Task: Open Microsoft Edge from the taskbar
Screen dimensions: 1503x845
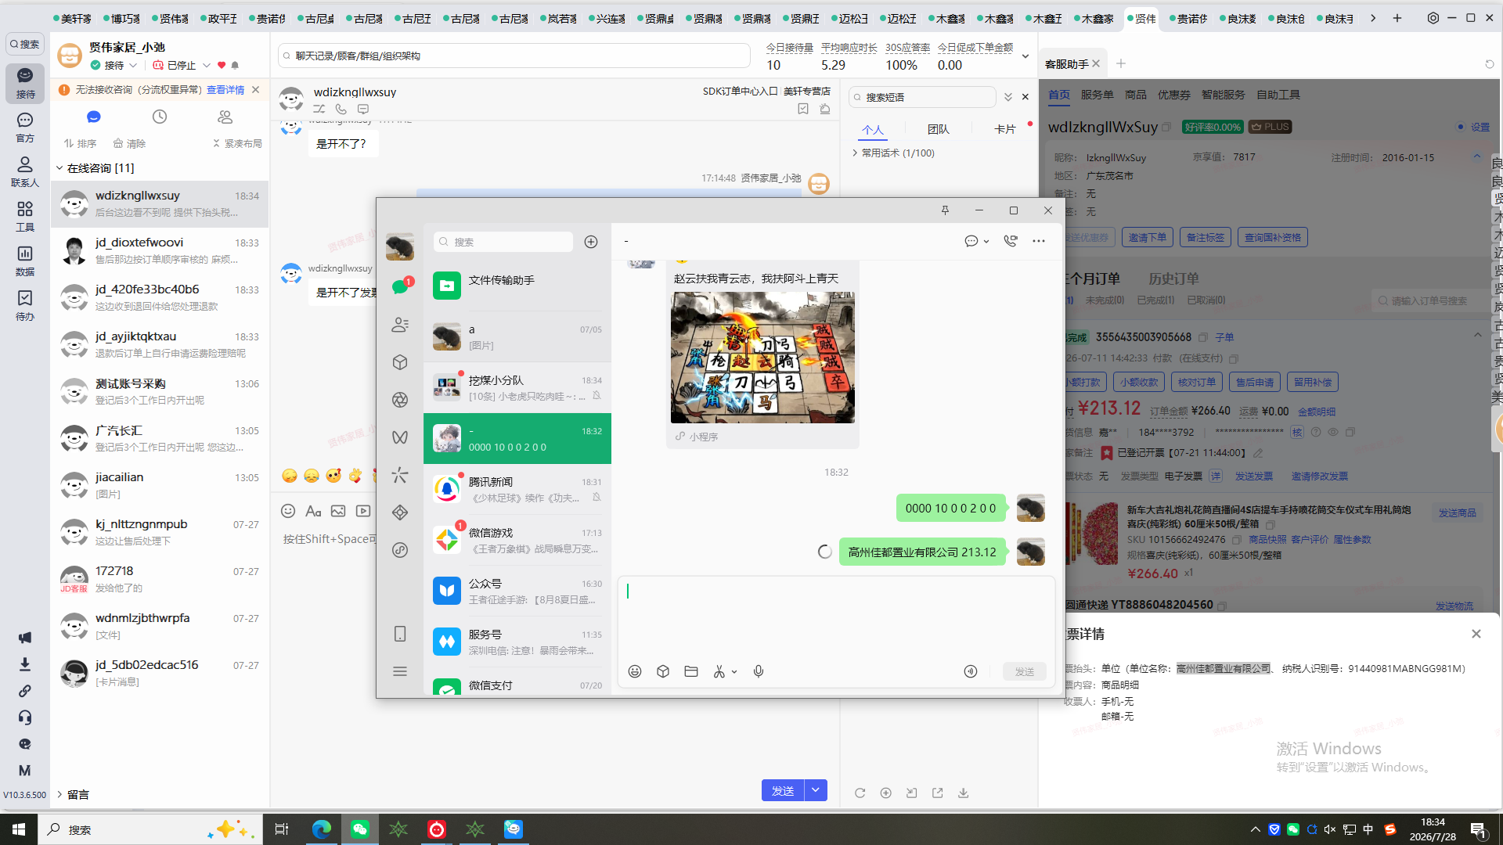Action: [x=322, y=829]
